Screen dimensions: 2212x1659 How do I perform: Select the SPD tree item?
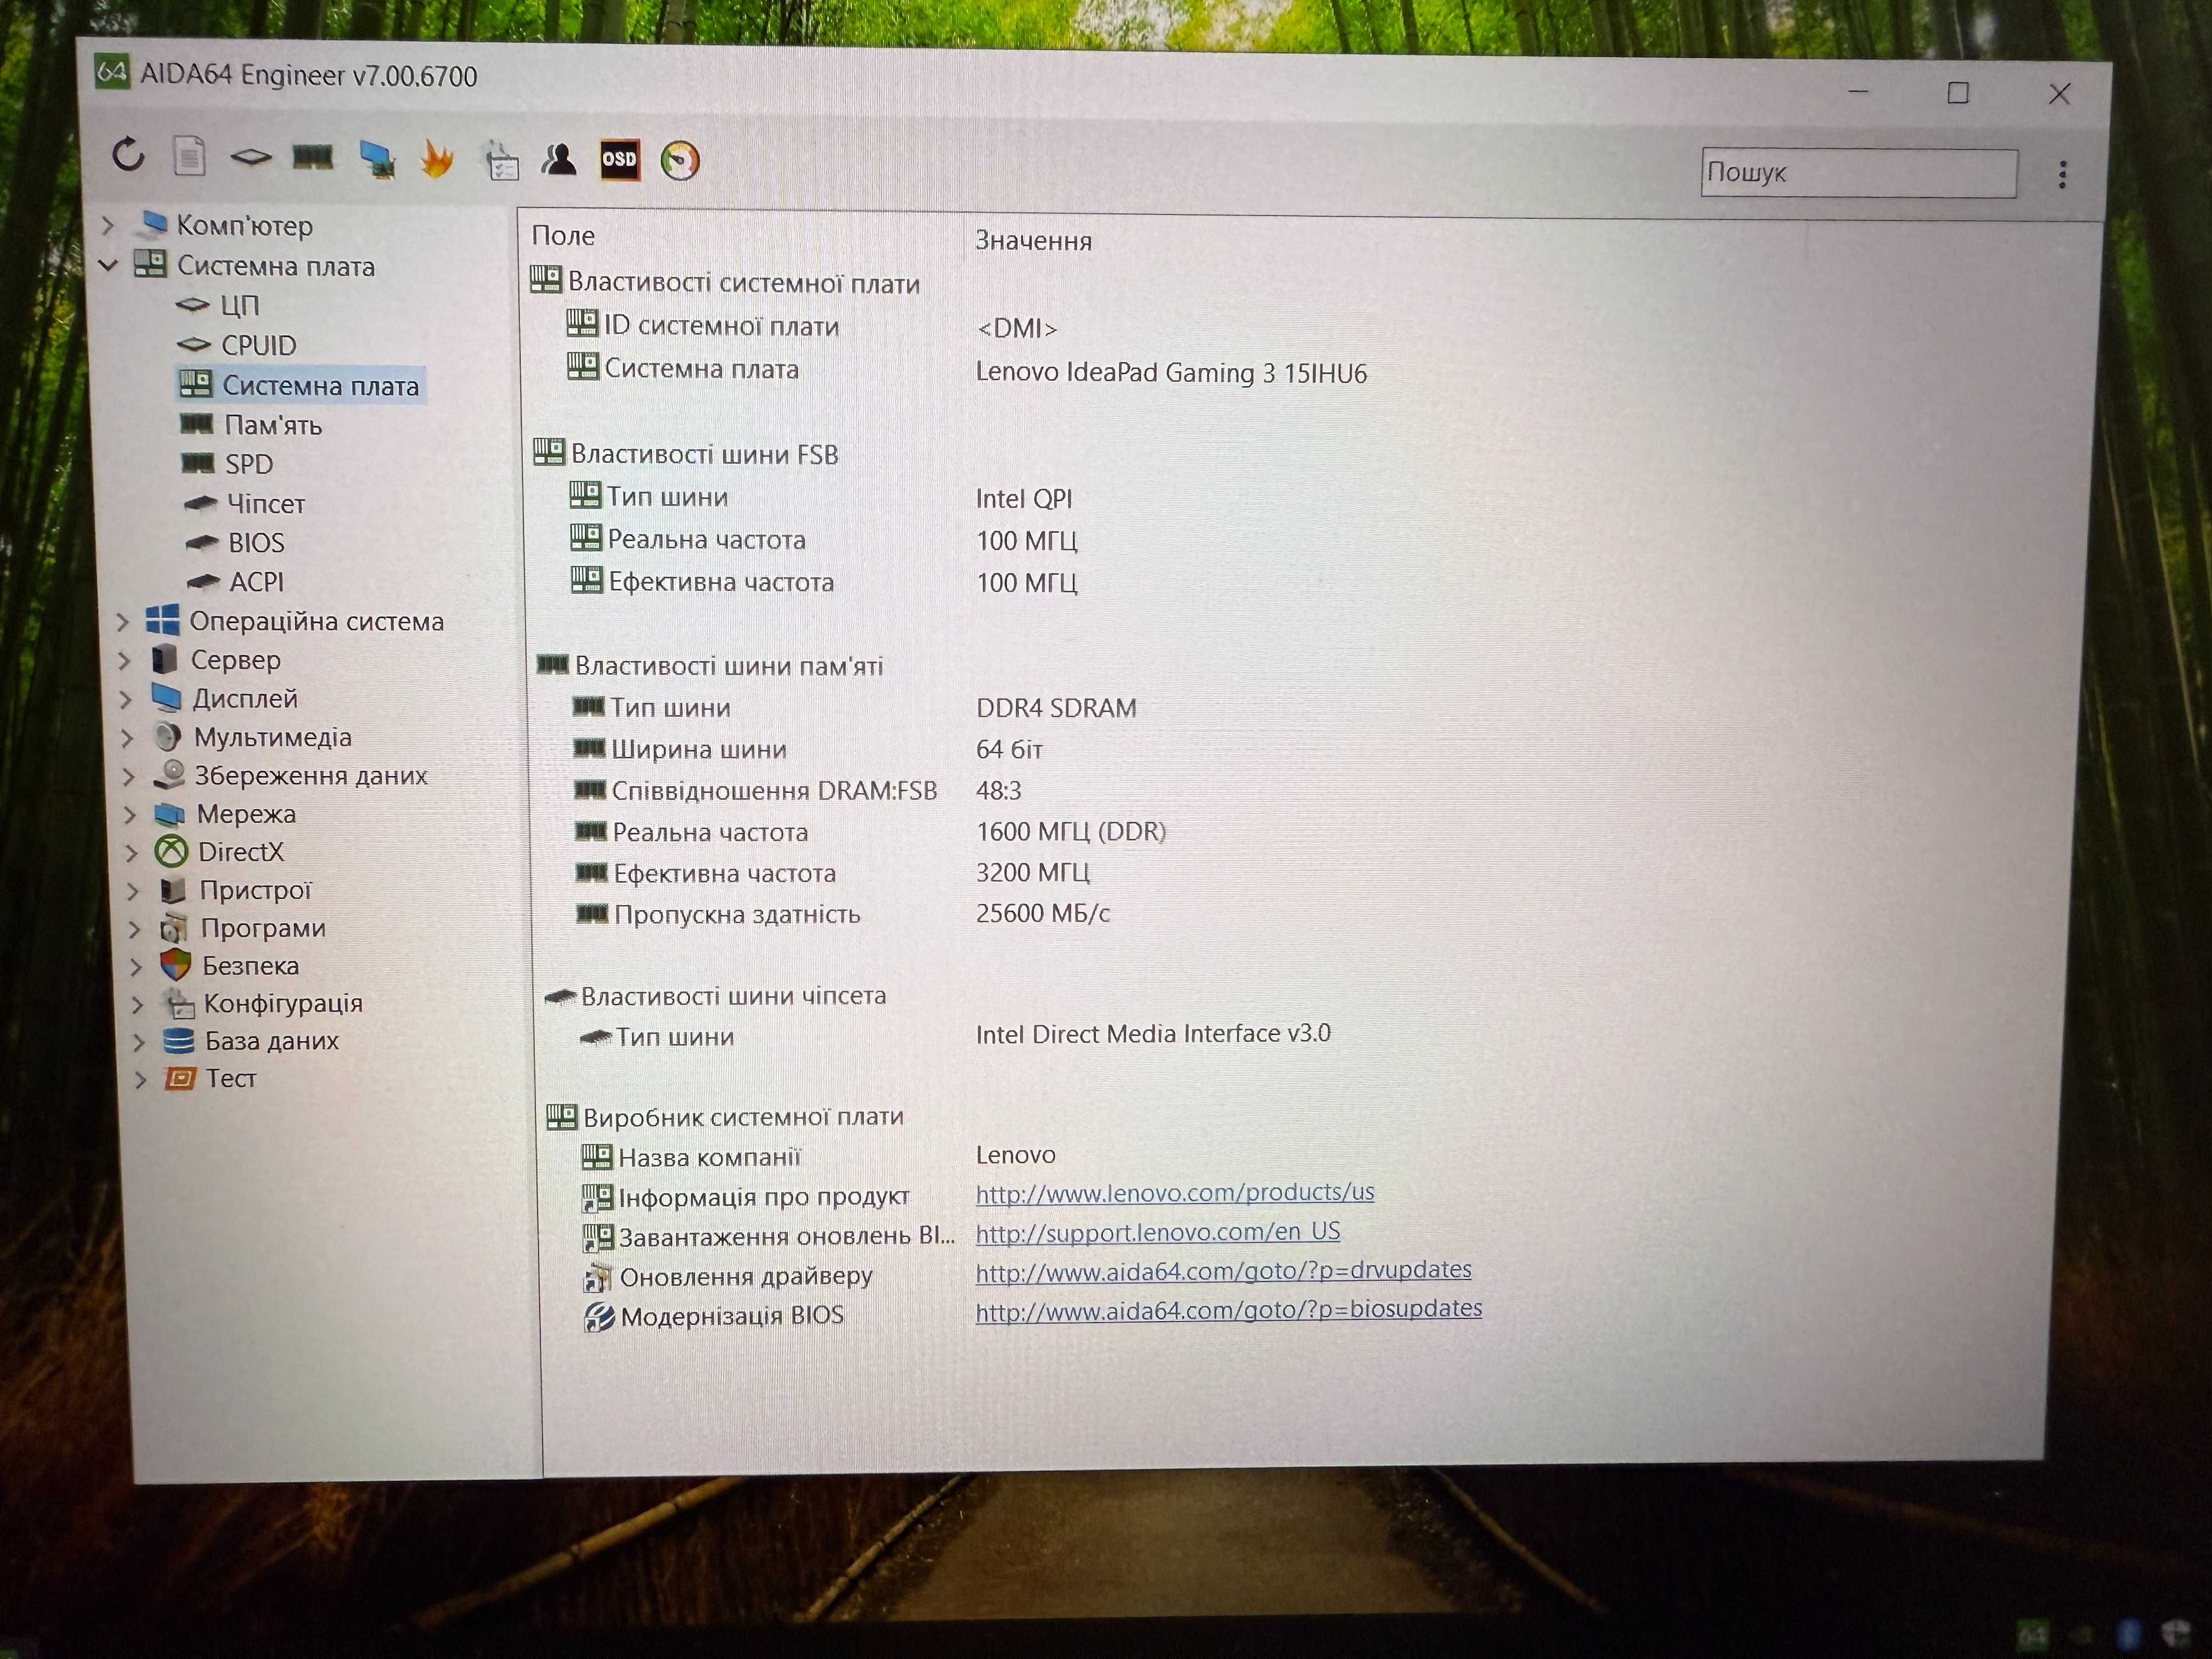(249, 464)
